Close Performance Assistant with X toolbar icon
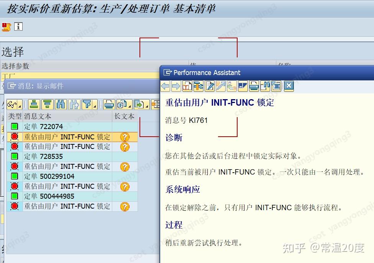 click(x=289, y=86)
